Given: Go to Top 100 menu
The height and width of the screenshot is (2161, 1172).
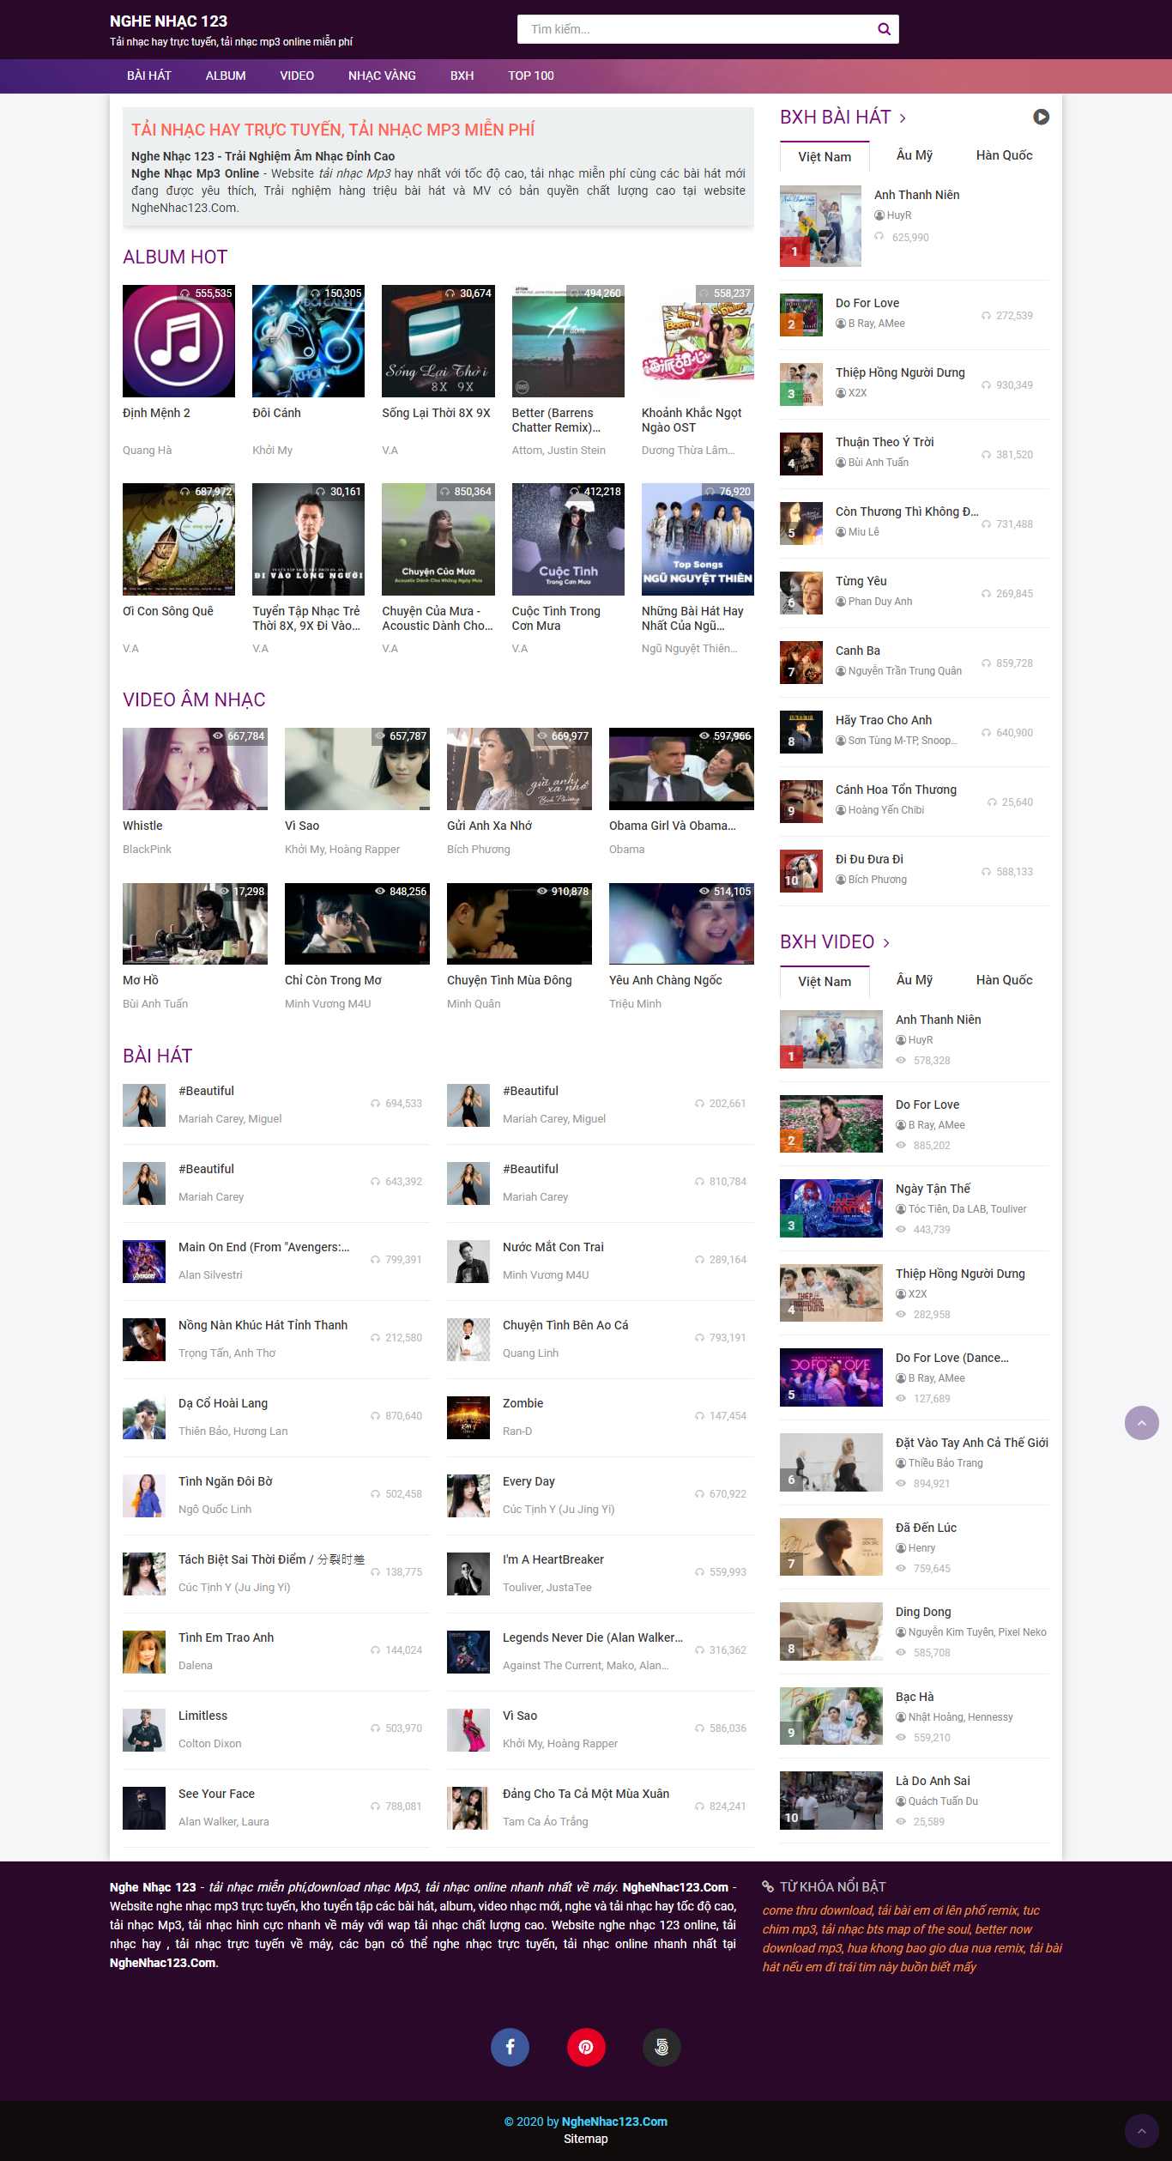Looking at the screenshot, I should 530,76.
